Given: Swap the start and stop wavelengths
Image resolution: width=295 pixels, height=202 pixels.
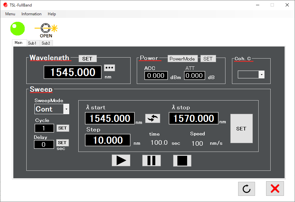Looking at the screenshot, I should [152, 118].
